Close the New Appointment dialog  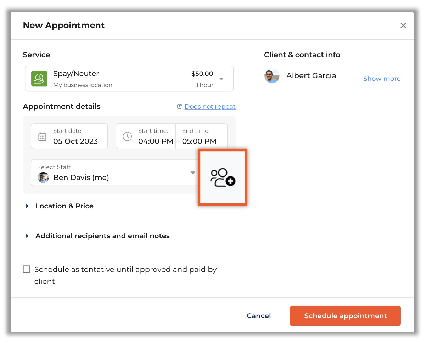(x=403, y=25)
